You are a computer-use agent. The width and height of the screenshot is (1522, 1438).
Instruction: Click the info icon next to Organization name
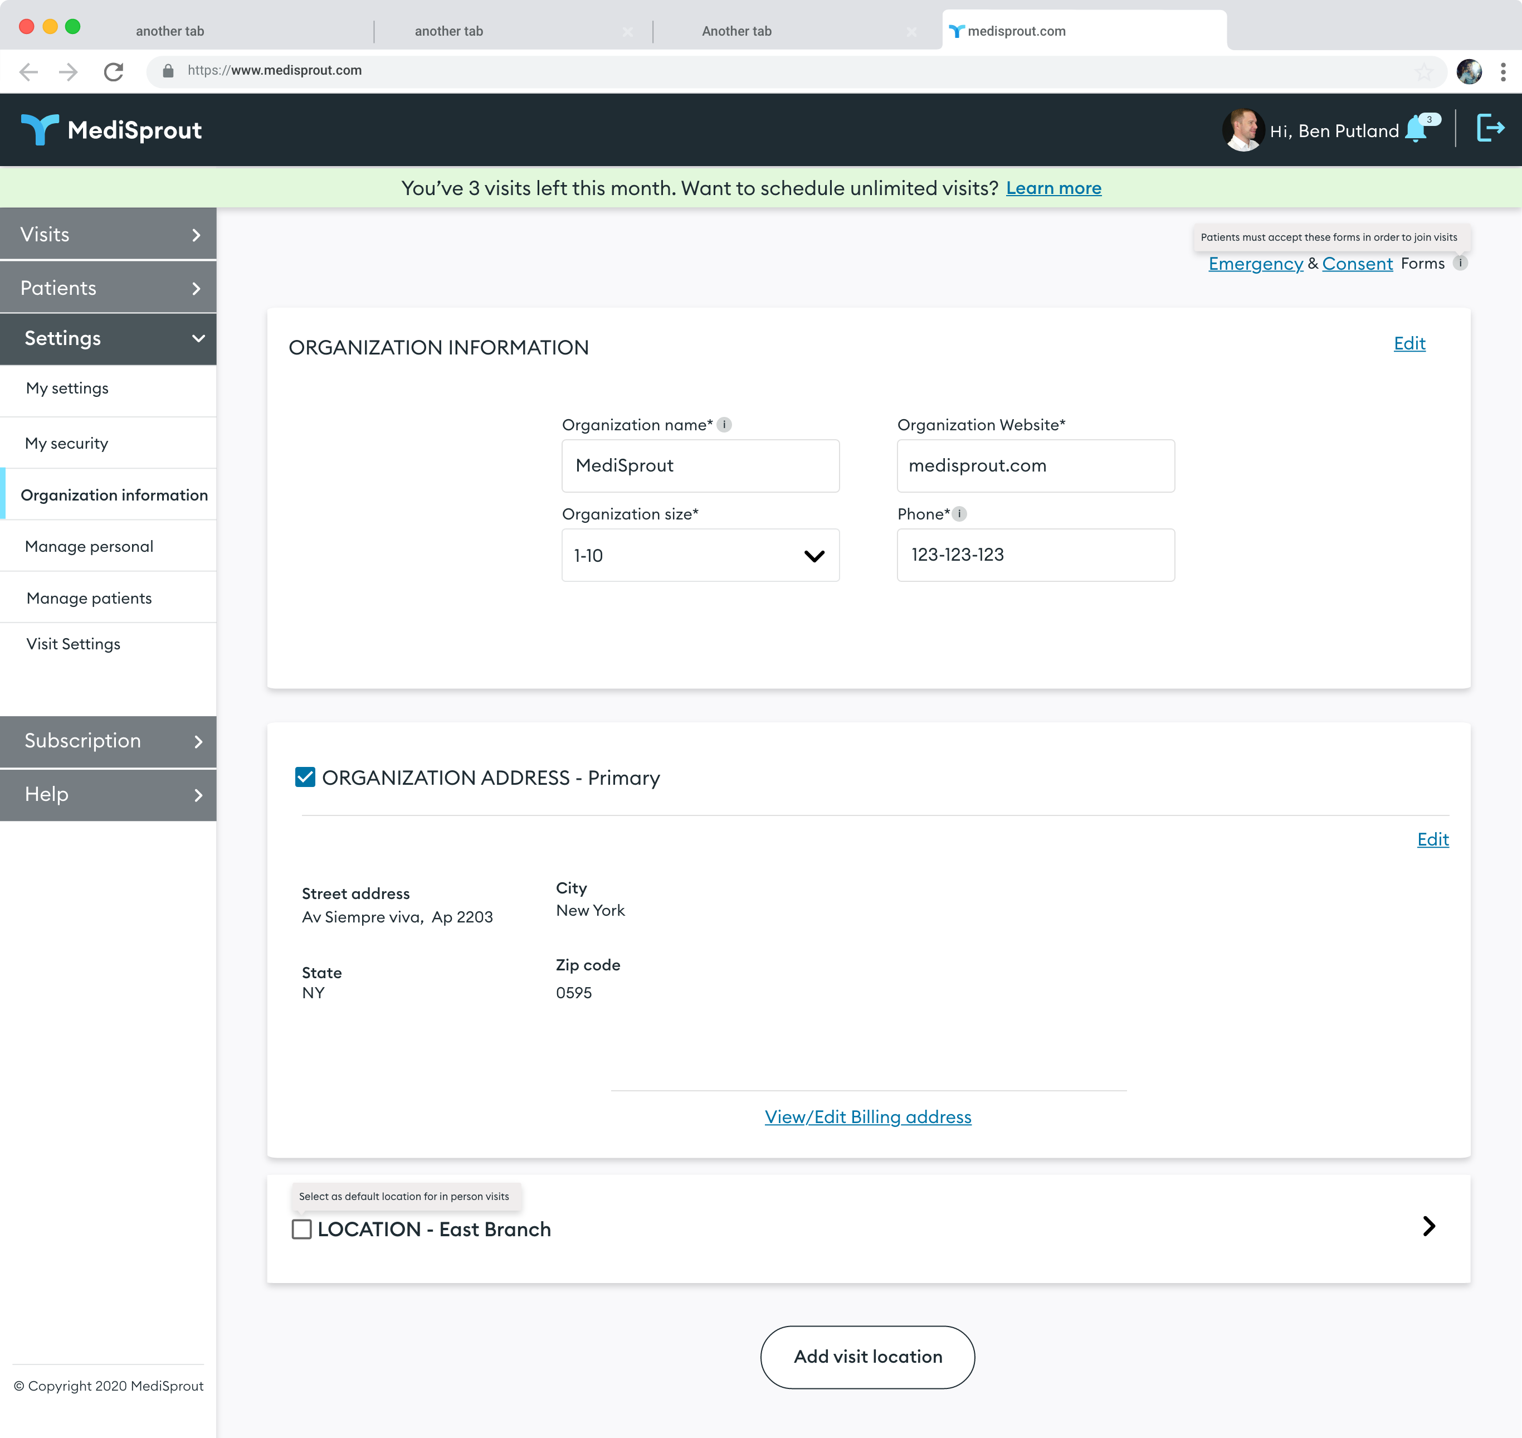[725, 424]
